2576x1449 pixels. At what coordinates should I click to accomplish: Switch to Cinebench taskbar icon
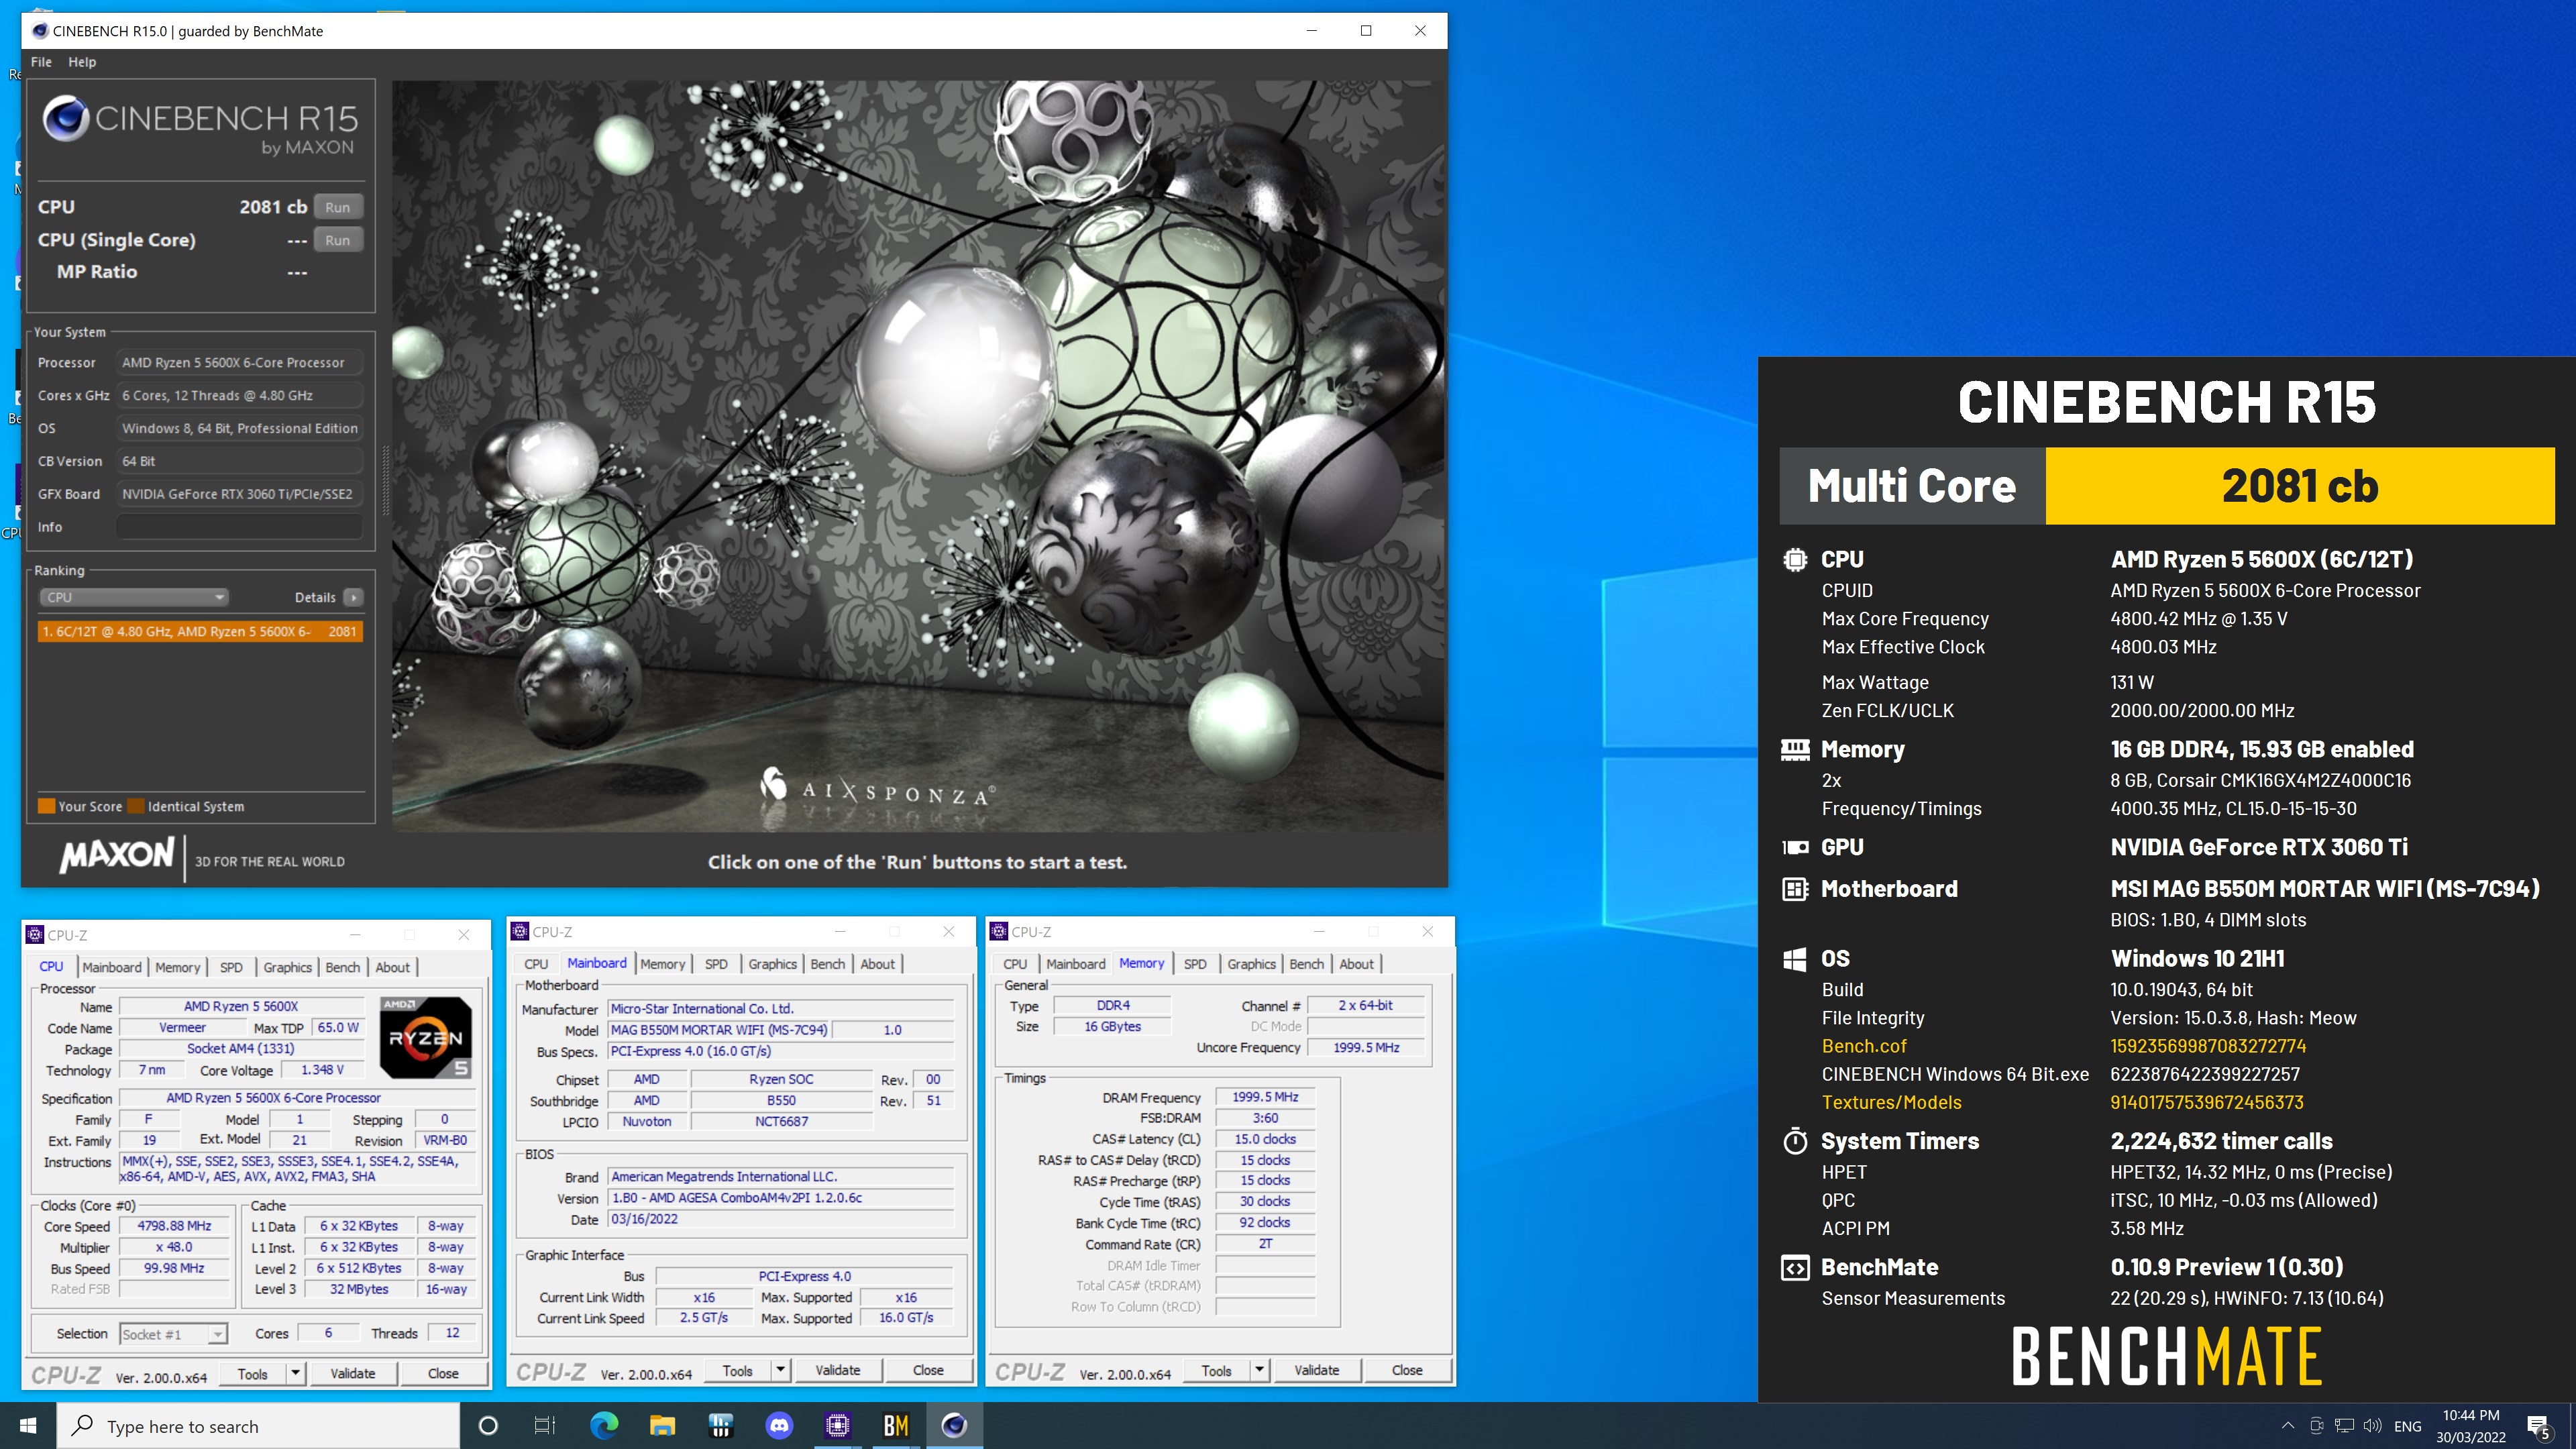[x=954, y=1426]
